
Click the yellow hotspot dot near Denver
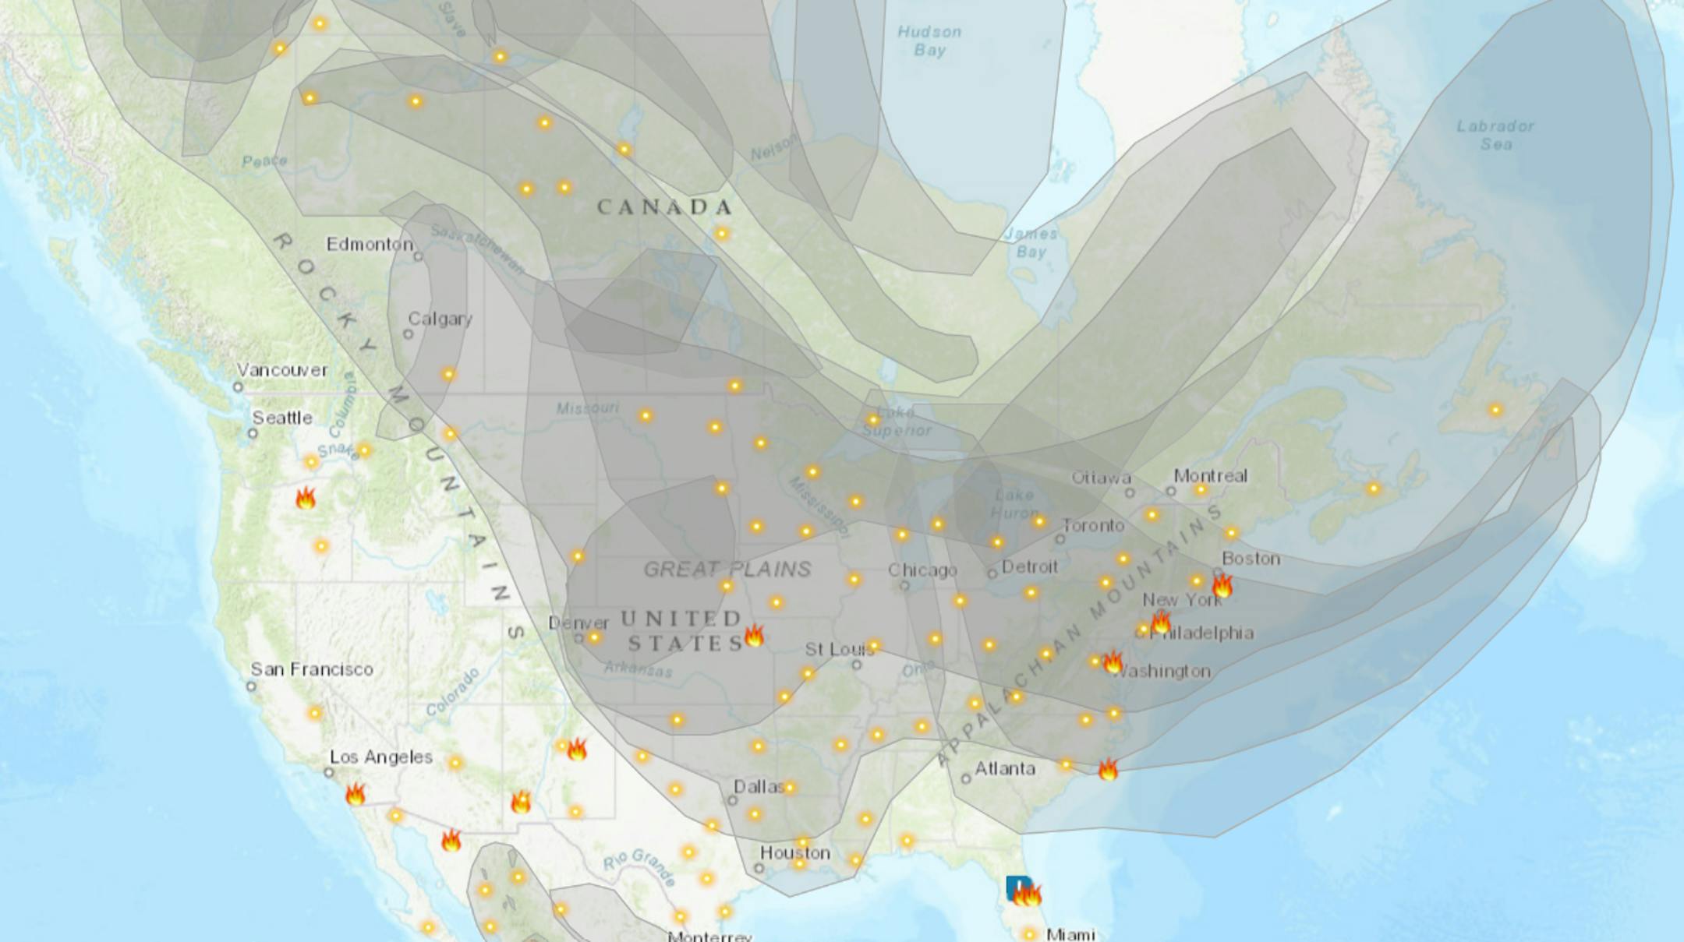point(595,637)
